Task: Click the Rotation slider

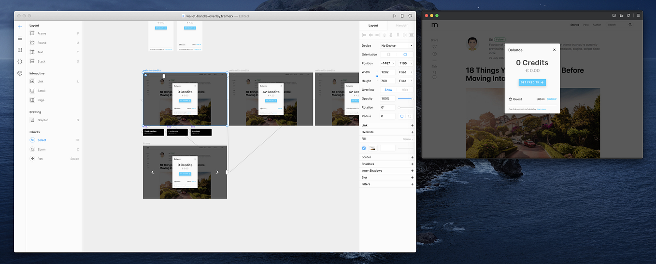Action: [406, 108]
